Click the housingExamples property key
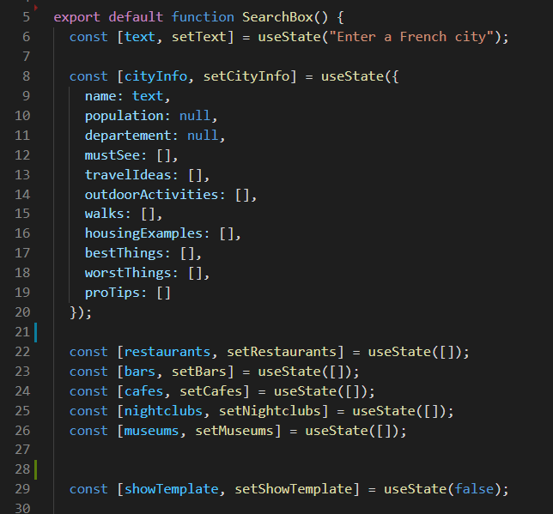 (x=144, y=233)
